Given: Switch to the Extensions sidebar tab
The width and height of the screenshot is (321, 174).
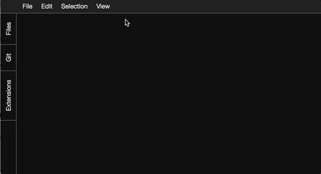Looking at the screenshot, I should (x=8, y=95).
